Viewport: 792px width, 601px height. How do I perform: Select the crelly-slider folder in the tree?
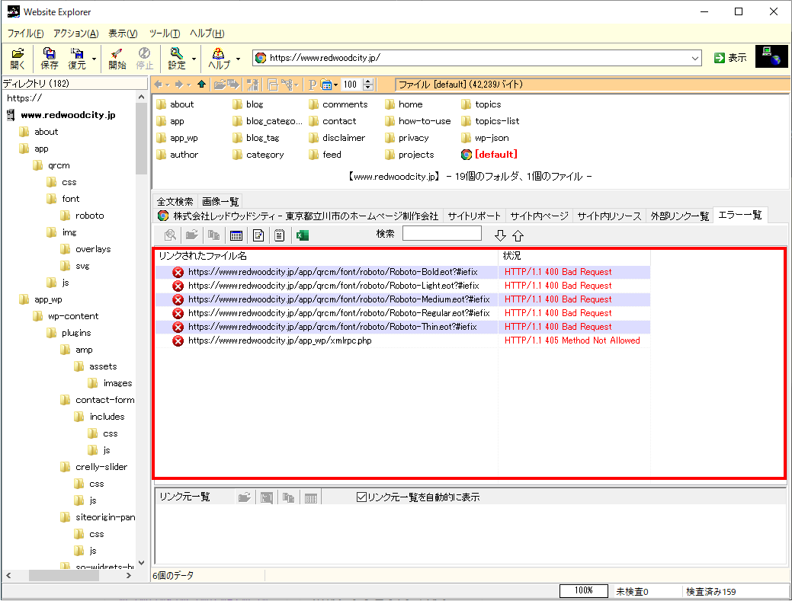(101, 467)
